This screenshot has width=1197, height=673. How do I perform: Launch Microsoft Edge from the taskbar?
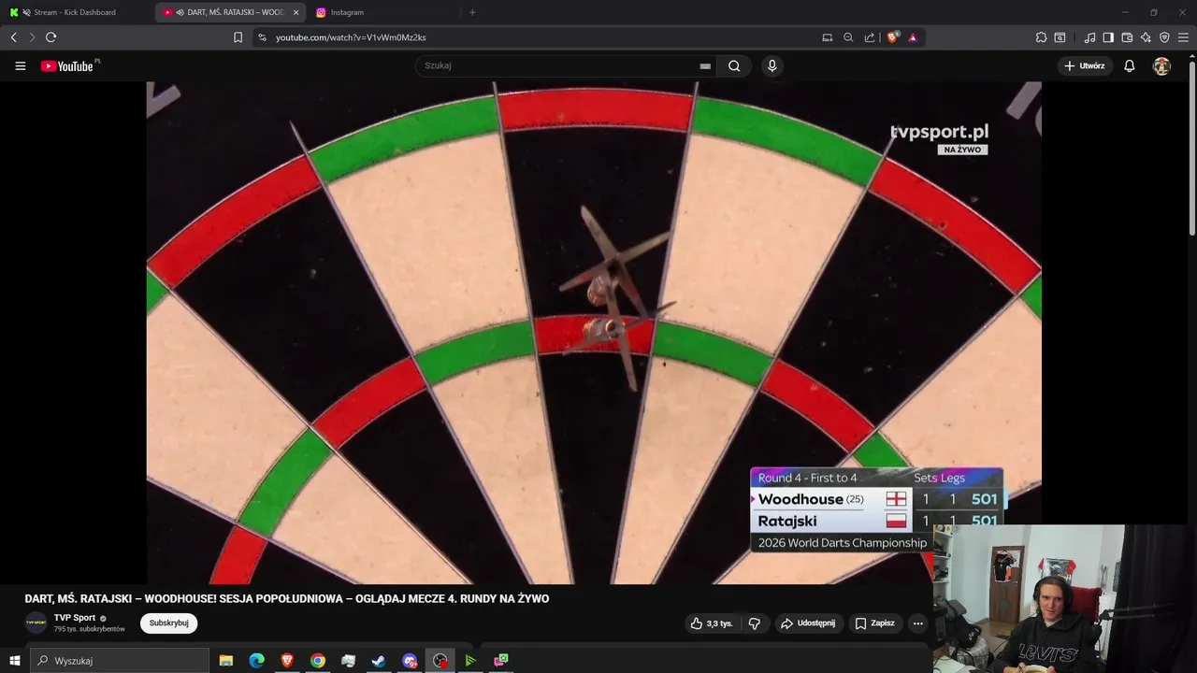[256, 661]
